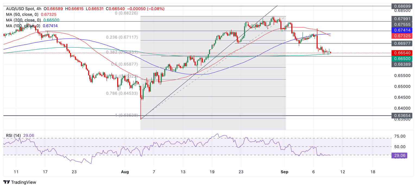Click the red 0.67325 MA price label

(402, 36)
